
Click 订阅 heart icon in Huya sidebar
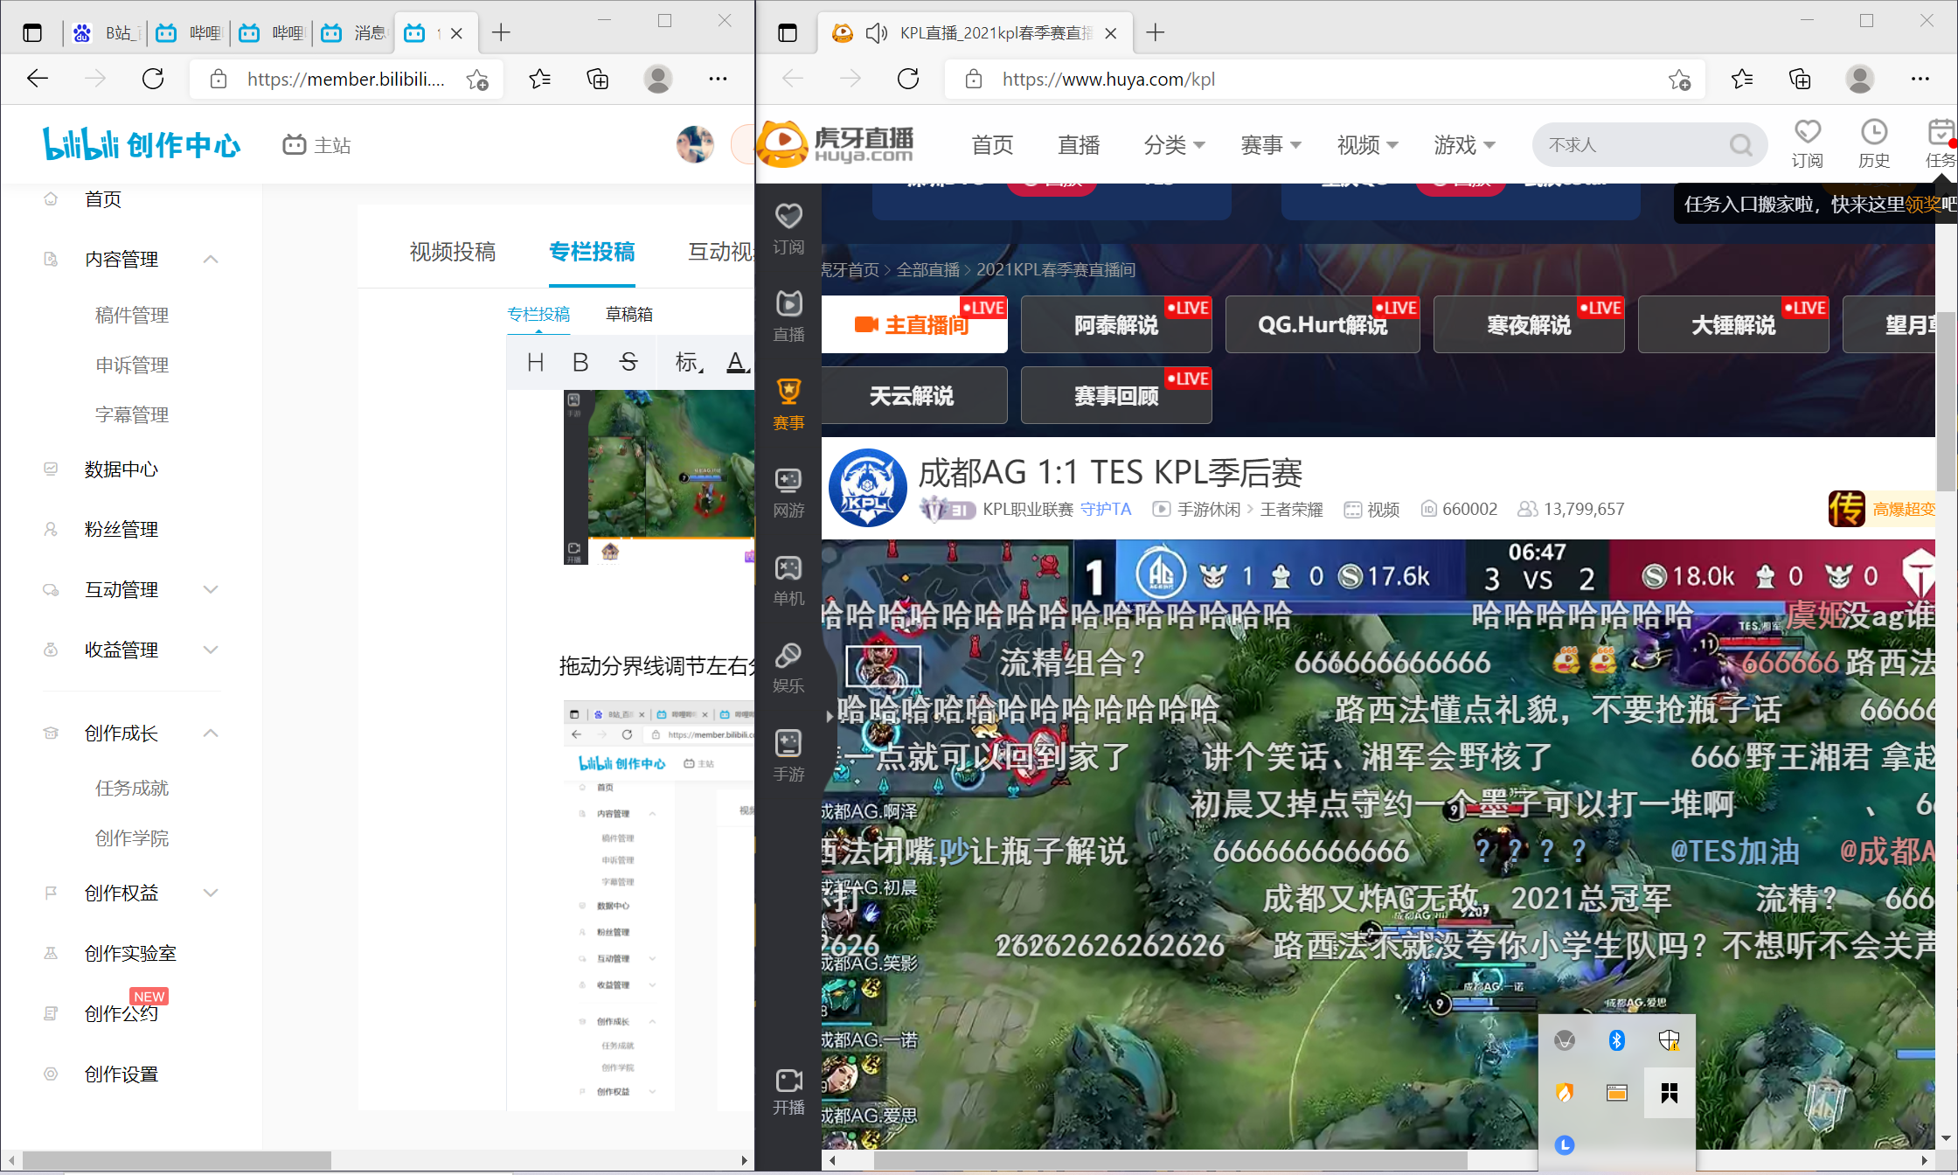click(788, 229)
